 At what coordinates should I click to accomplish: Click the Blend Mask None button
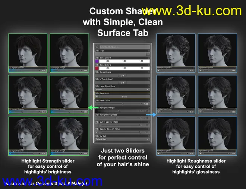pos(124,97)
